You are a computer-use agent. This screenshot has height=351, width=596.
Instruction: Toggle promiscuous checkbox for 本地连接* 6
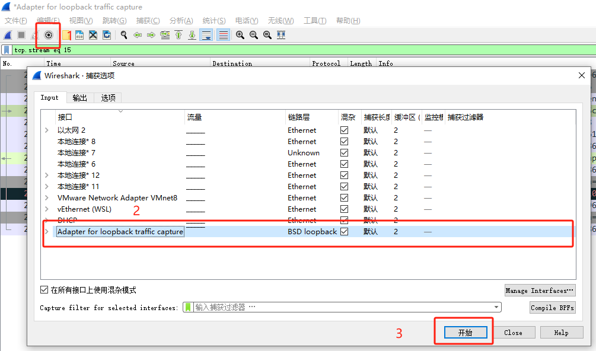tap(345, 164)
